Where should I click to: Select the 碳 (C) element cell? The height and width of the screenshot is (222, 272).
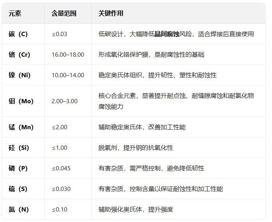18,34
